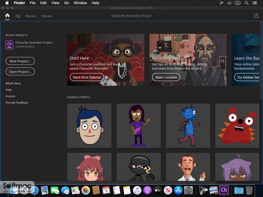Click the New Project button
Viewport: 263px width, 197px height.
[20, 61]
